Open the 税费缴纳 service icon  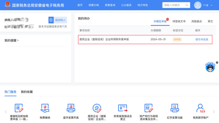45,108
